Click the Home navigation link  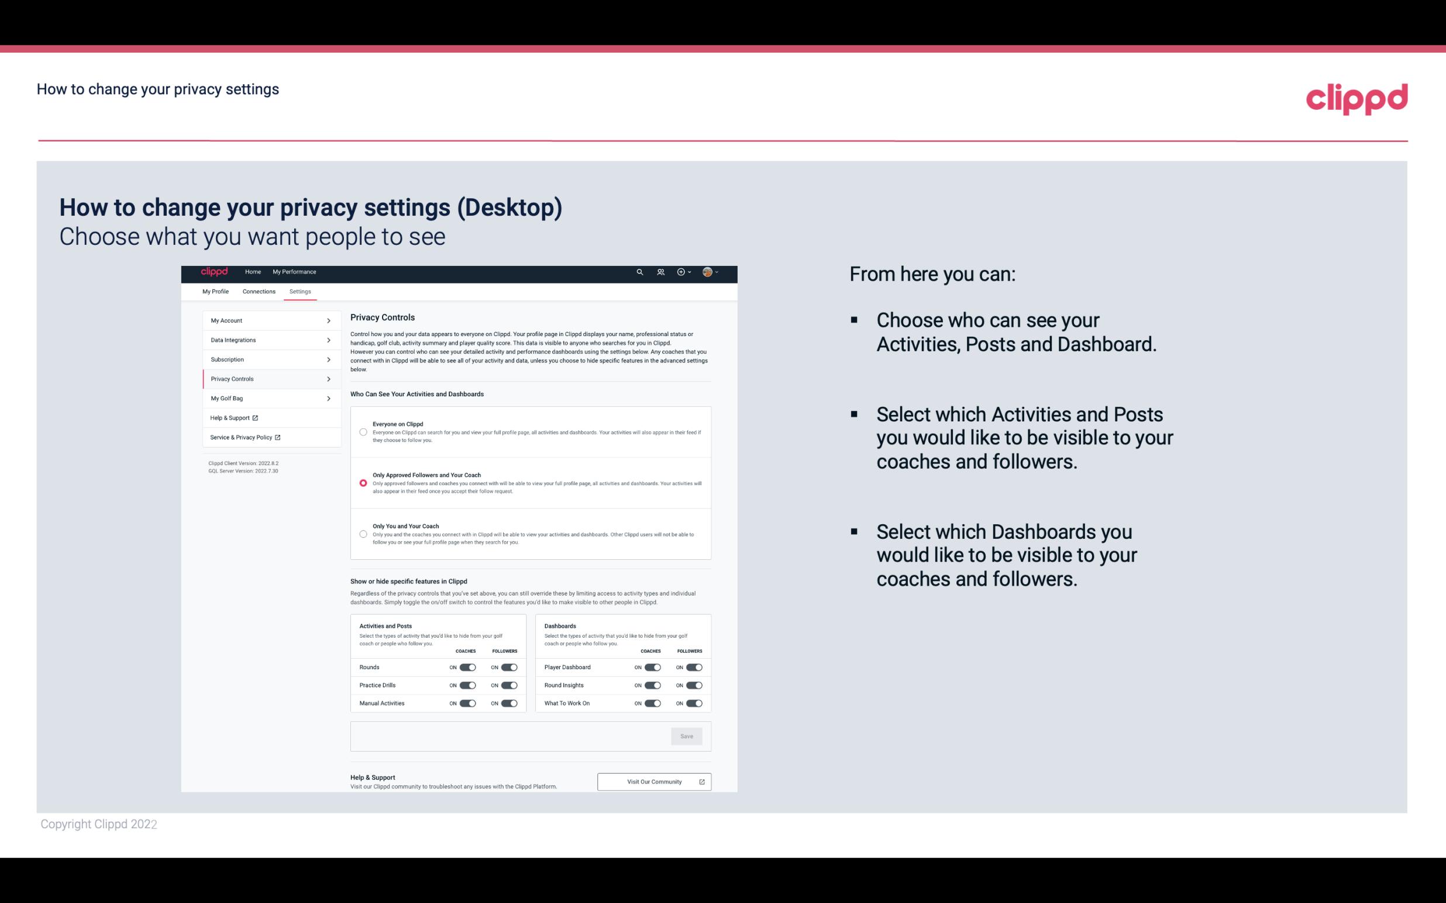point(253,272)
